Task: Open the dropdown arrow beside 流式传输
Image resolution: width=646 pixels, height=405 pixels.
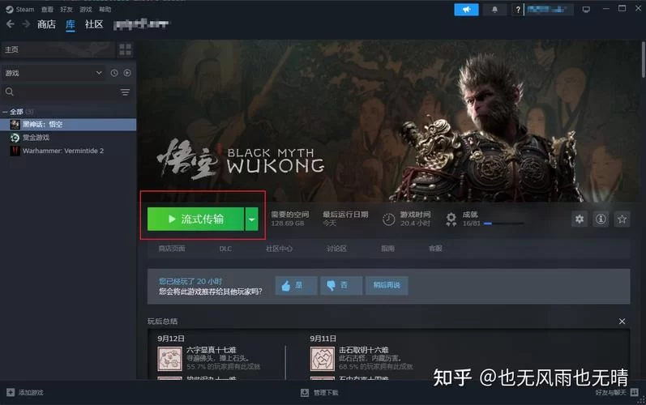Action: tap(251, 219)
